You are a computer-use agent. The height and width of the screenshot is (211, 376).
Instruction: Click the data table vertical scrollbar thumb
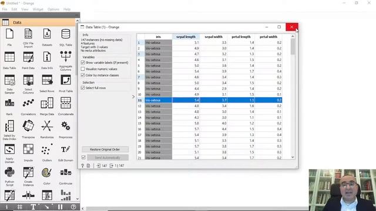(x=293, y=46)
